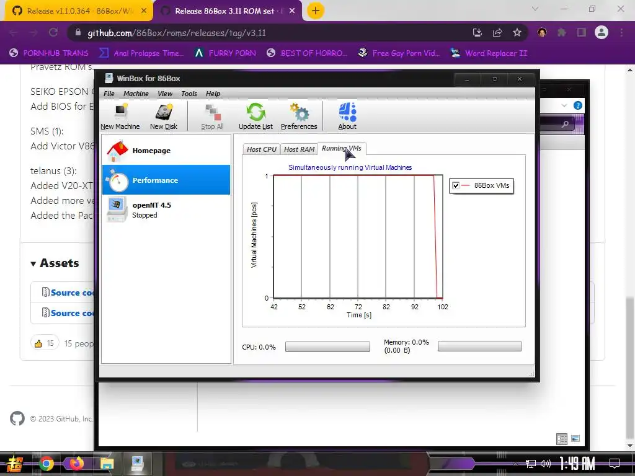This screenshot has width=635, height=476.
Task: Click the search magnifier in the background window
Action: click(565, 124)
